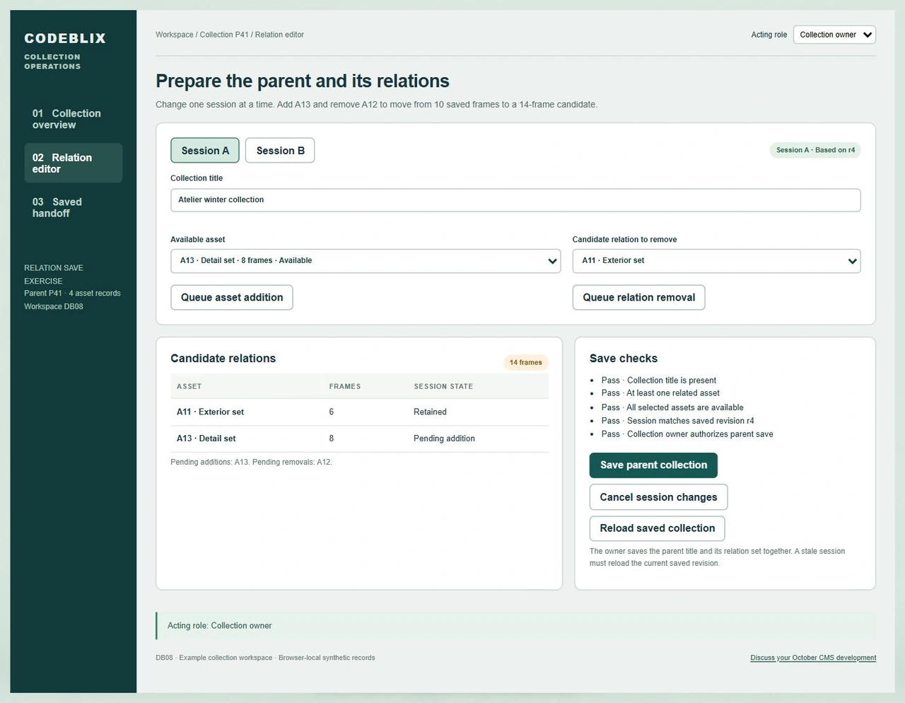The image size is (905, 703).
Task: Save parent collection
Action: pos(653,465)
